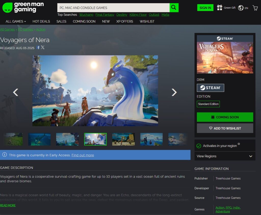This screenshot has width=261, height=215.
Task: Open the Coming Soon menu item
Action: (x=84, y=21)
